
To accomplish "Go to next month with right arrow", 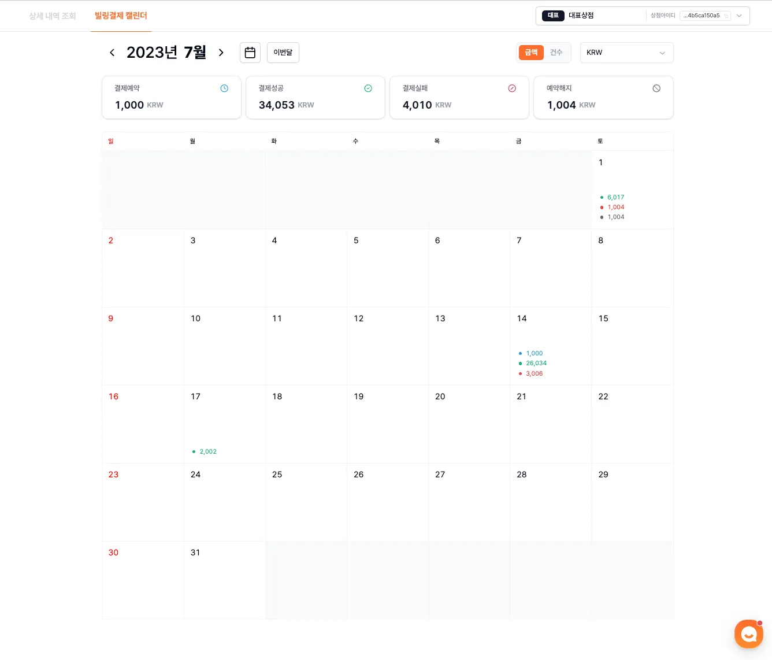I will pos(221,53).
